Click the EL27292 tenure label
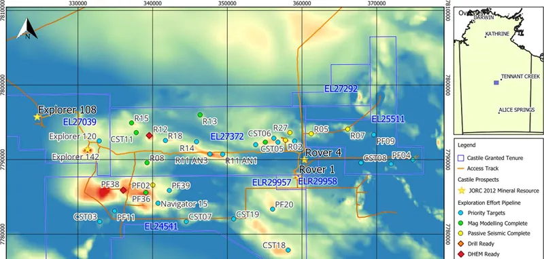This screenshot has width=544, height=259. 341,89
